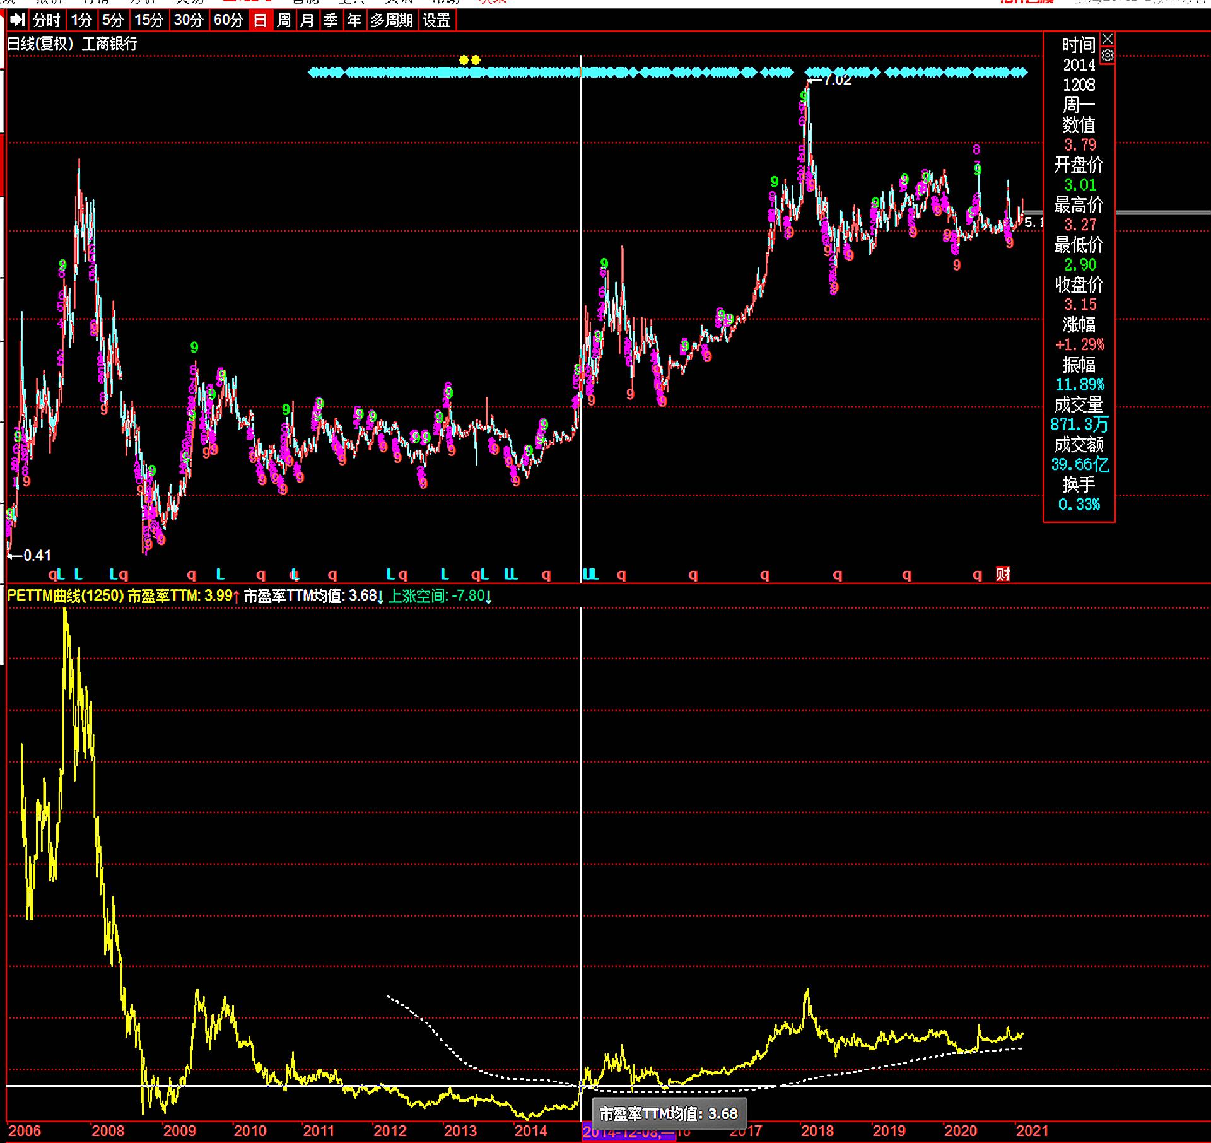1211x1143 pixels.
Task: Switch to 分时 intraday view
Action: tap(46, 20)
